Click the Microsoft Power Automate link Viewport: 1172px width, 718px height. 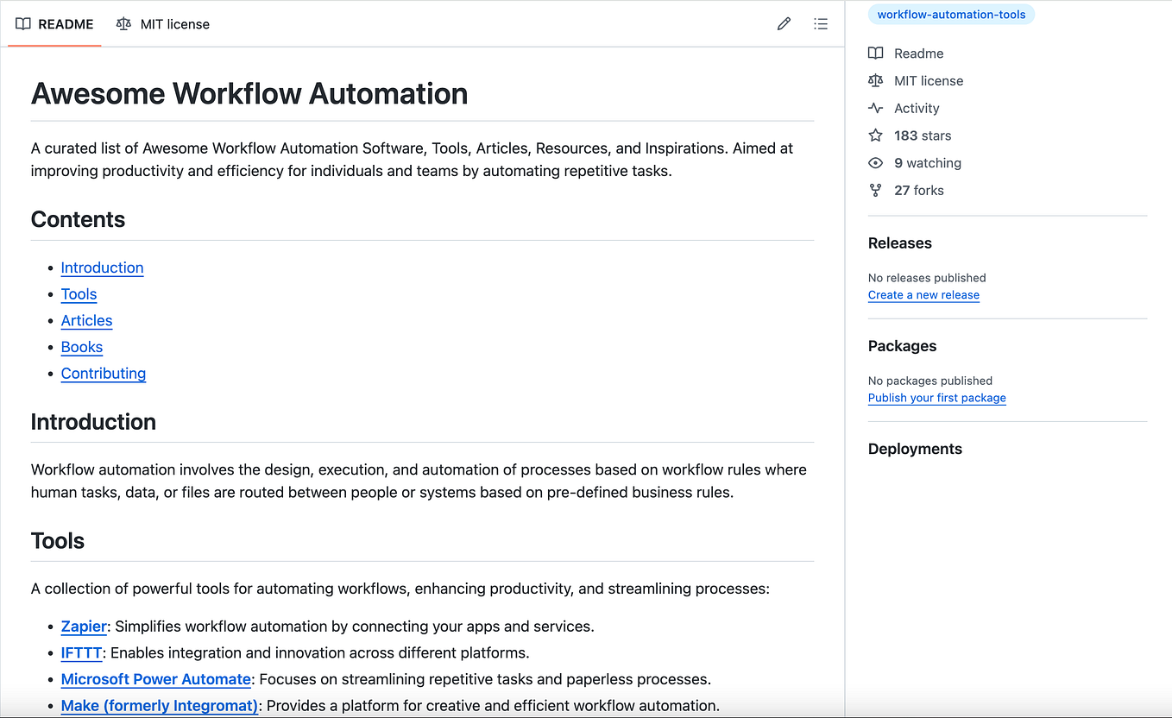[x=155, y=679]
